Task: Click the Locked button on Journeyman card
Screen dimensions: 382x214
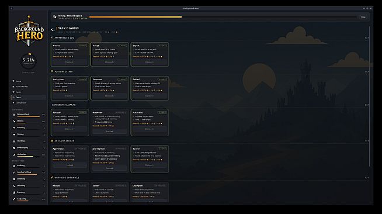Action: (110, 168)
